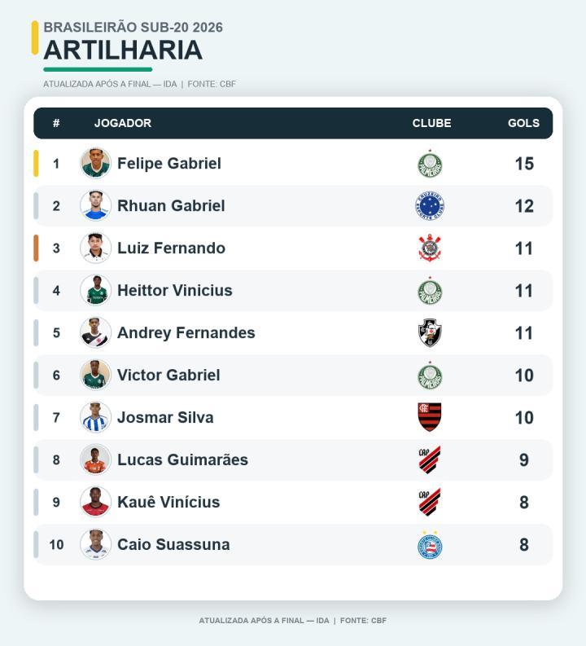Screen dimensions: 586x646
Task: Click the ARTILHARIA title heading
Action: point(123,50)
